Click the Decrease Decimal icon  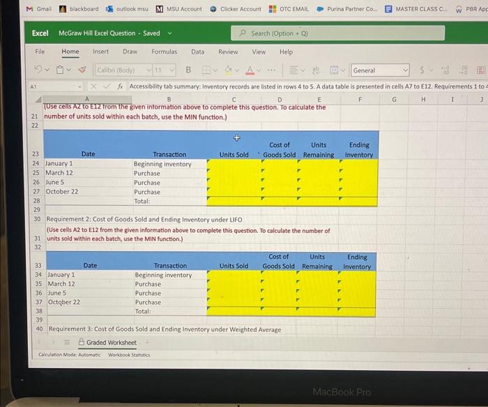coord(464,70)
